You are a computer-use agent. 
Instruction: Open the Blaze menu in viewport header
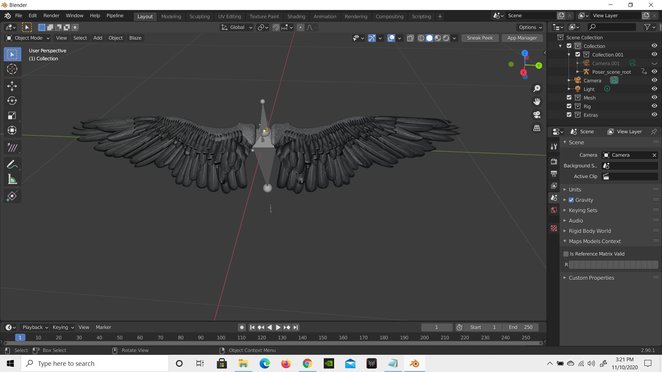coord(135,38)
